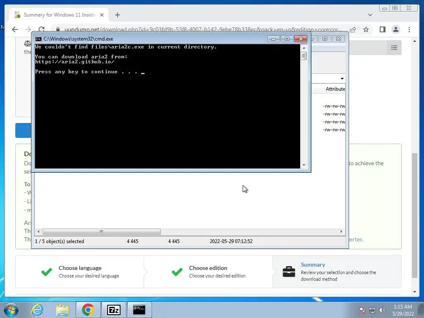Click the 7-Zip horizontal scrollbar thumb

(x=101, y=232)
